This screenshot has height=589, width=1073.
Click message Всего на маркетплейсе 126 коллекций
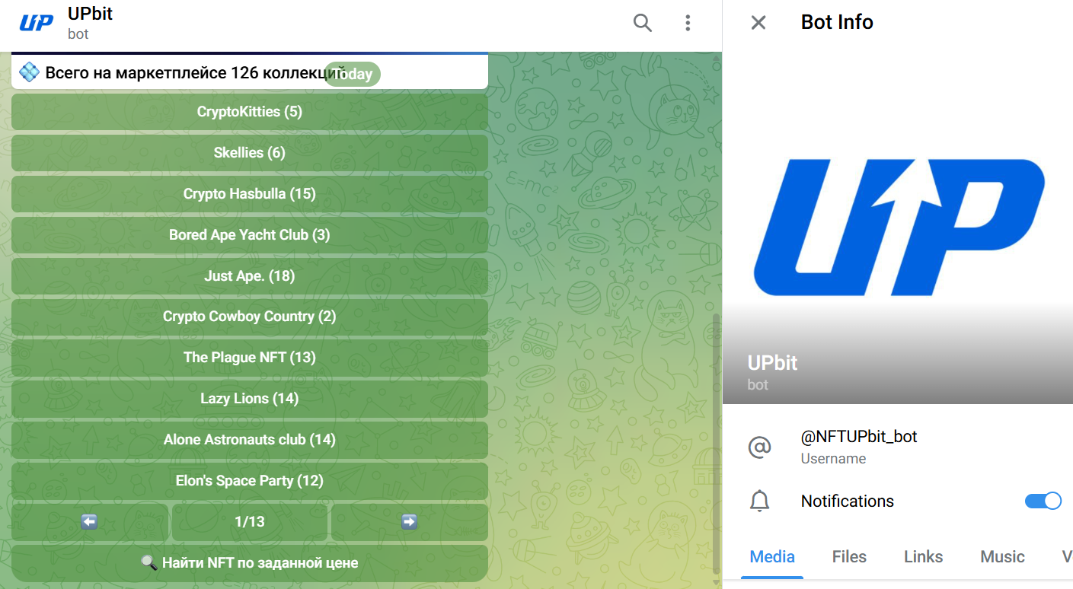point(250,73)
